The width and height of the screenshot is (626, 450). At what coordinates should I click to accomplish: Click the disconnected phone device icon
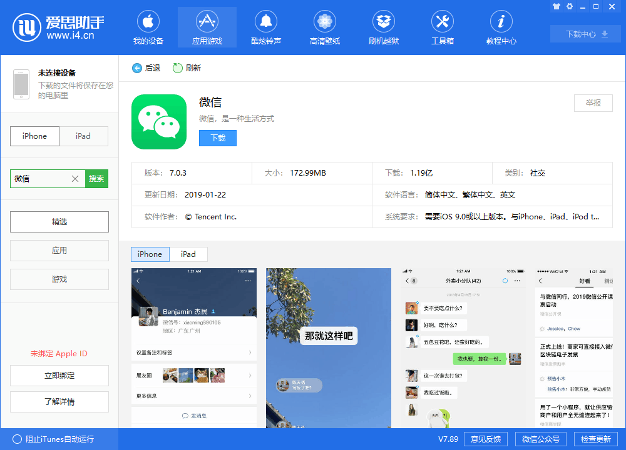coord(21,84)
